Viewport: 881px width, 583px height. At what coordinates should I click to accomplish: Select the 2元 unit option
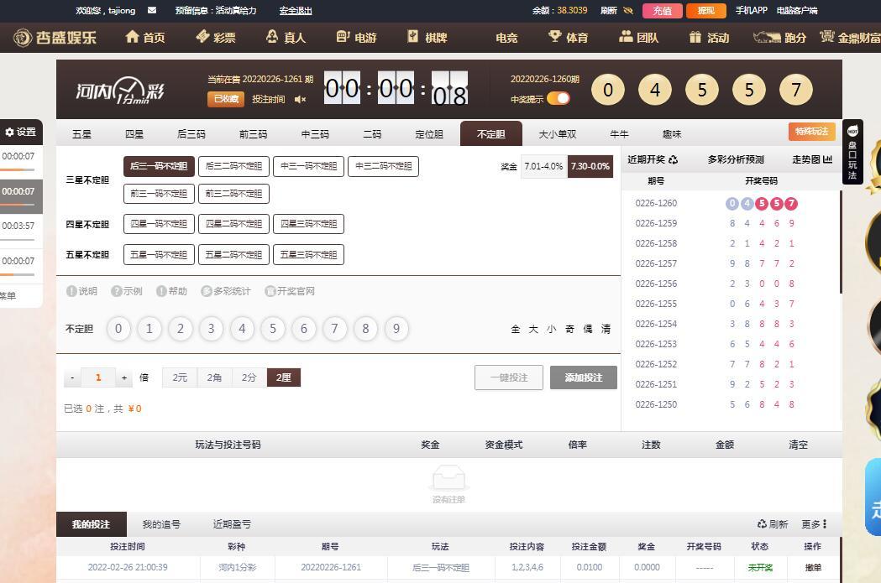tap(180, 377)
